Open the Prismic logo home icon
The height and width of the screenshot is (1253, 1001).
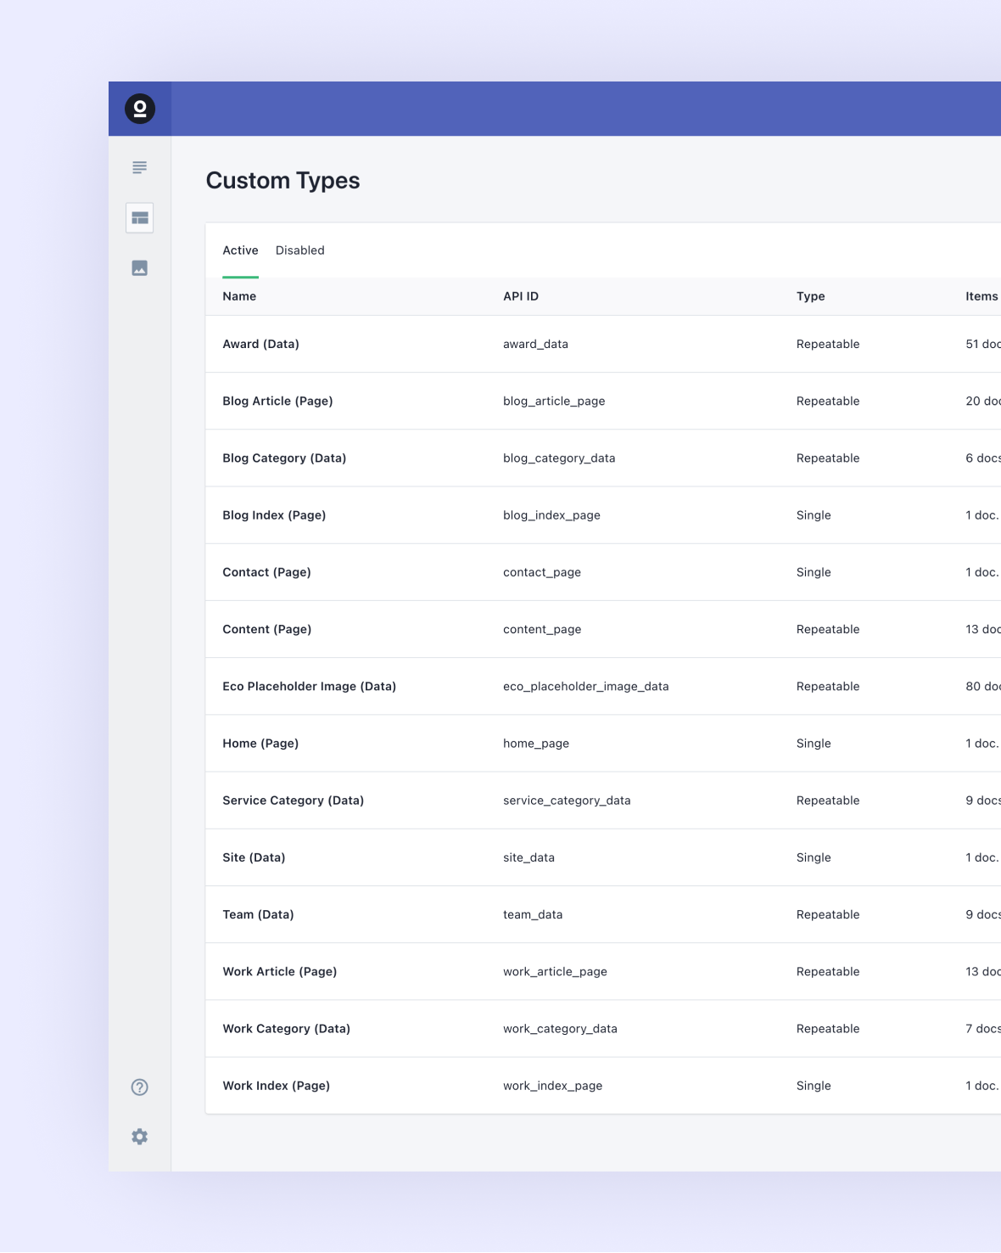(140, 109)
